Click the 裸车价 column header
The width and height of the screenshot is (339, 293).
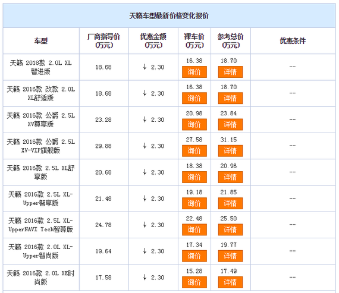pos(194,41)
